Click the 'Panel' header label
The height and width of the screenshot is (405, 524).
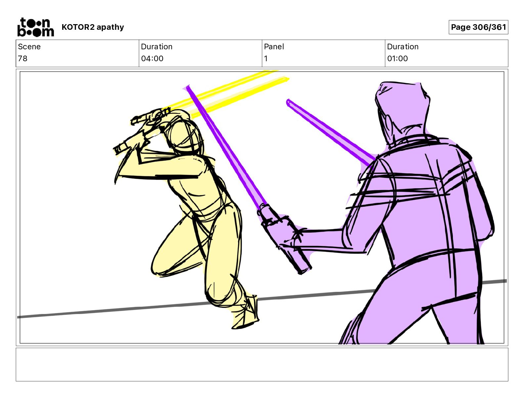(274, 47)
